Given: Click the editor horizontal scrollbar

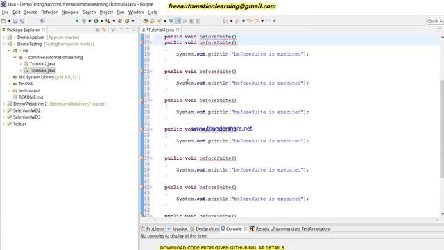Looking at the screenshot, I should (296, 219).
